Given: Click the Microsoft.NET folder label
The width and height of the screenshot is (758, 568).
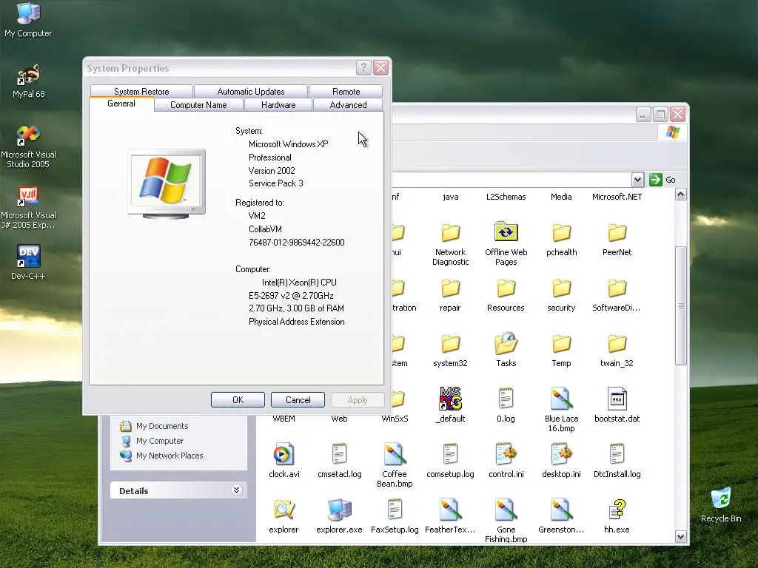Looking at the screenshot, I should [x=617, y=197].
